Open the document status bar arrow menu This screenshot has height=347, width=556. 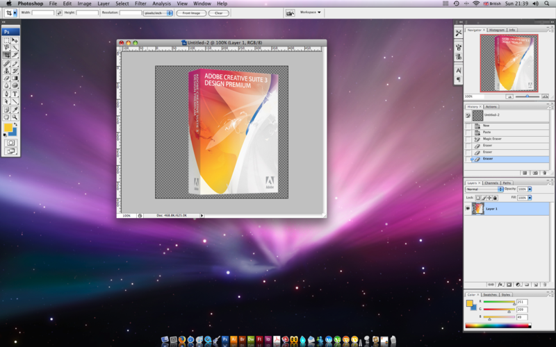click(x=202, y=215)
